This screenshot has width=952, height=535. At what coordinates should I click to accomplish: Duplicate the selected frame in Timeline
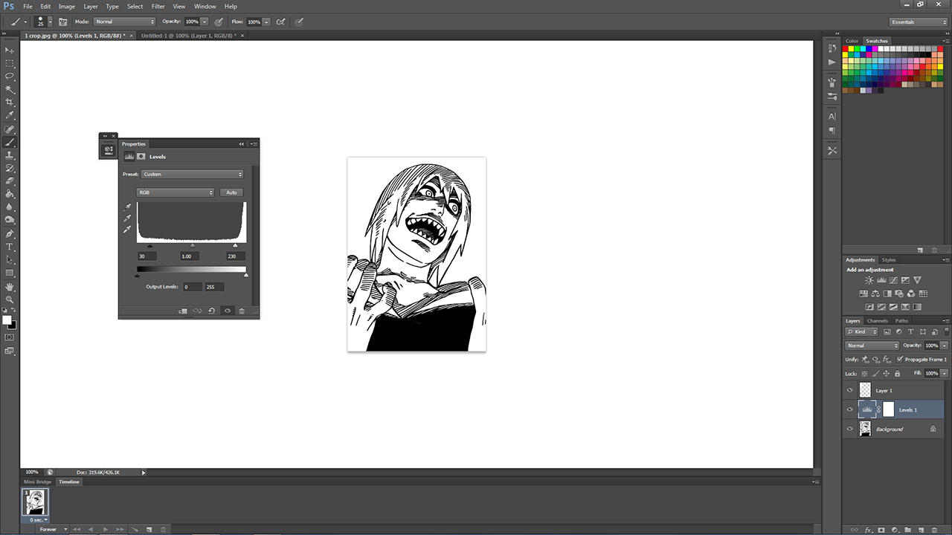point(149,529)
